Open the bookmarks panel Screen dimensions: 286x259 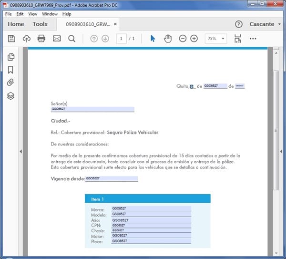pos(11,70)
